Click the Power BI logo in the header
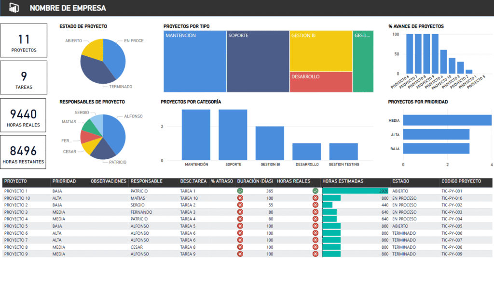The height and width of the screenshot is (281, 494). [x=14, y=8]
